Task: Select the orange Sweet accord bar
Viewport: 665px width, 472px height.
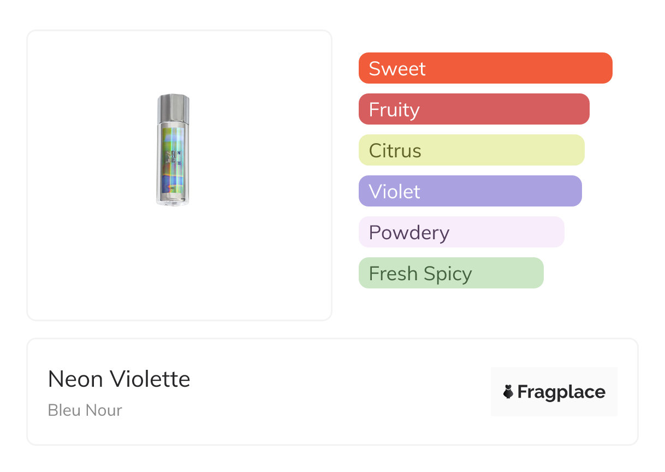Action: (x=519, y=68)
